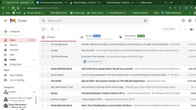Open Plagiarism Checker bookmark
Viewport: 196px width, 110px height.
tap(138, 13)
